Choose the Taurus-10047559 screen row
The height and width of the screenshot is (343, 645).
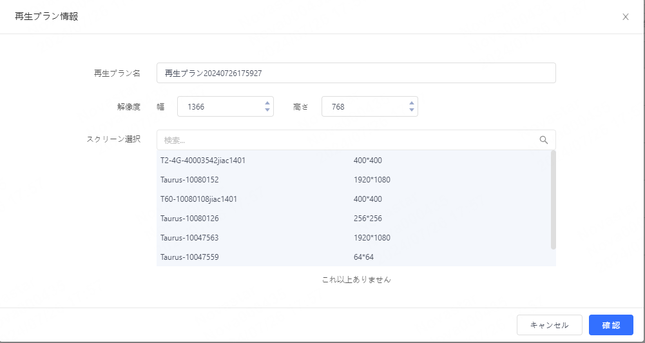tap(189, 257)
